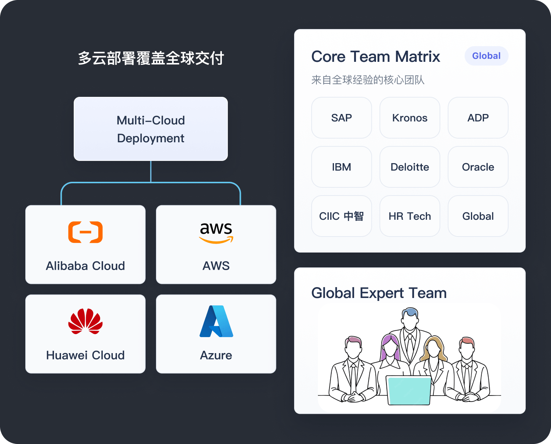Click the blue Azure logo
551x444 pixels.
(x=216, y=321)
